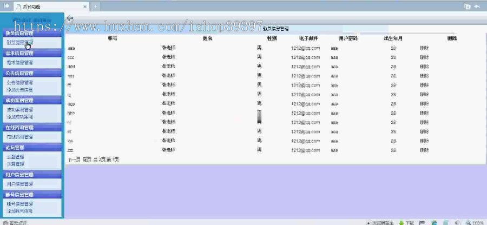Select account cell hhh
The height and width of the screenshot is (225, 487).
(x=71, y=113)
